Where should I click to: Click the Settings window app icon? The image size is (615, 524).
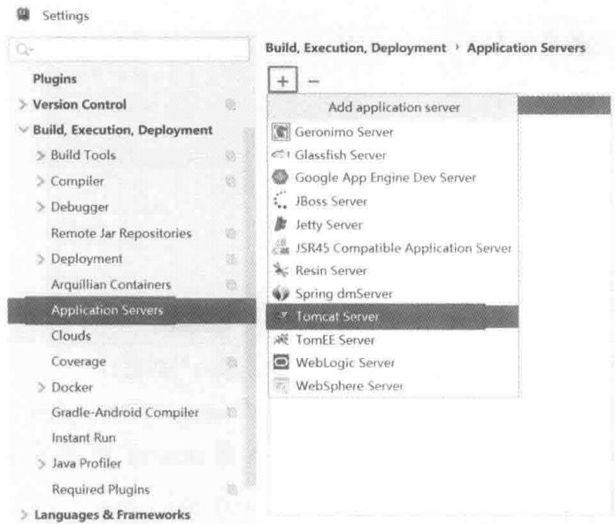23,15
